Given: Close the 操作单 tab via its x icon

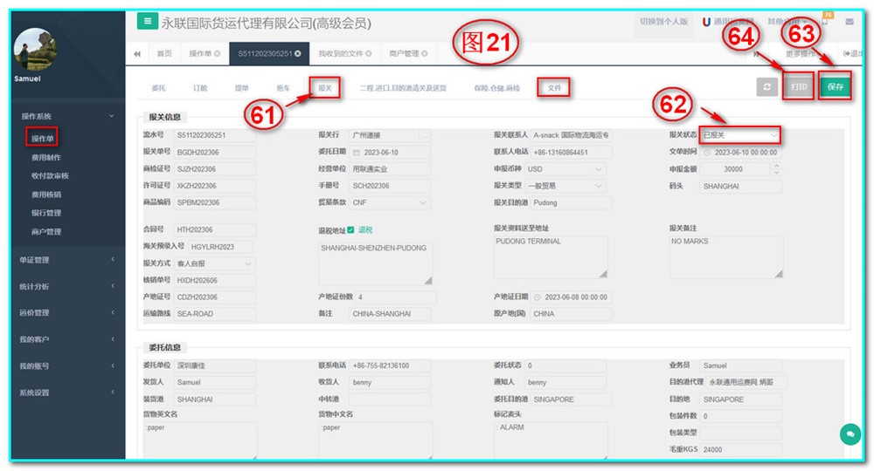Looking at the screenshot, I should pos(218,53).
